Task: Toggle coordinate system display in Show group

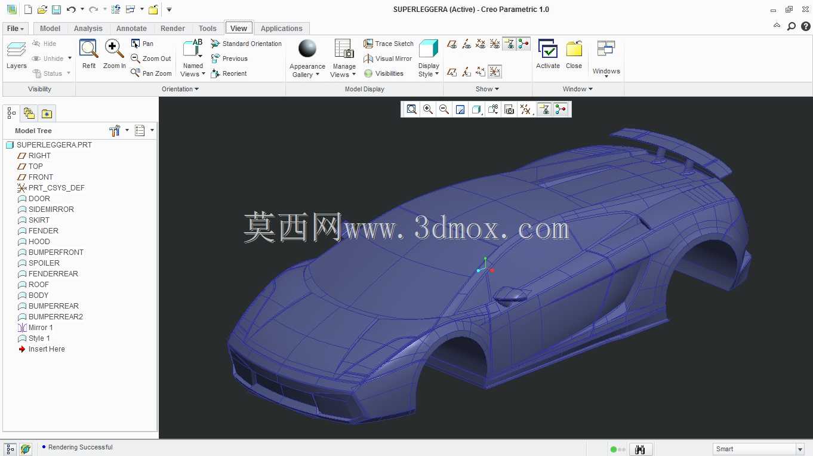Action: coord(495,44)
